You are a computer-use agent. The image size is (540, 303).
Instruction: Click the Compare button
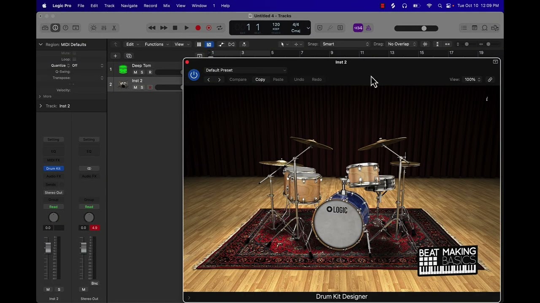click(238, 80)
